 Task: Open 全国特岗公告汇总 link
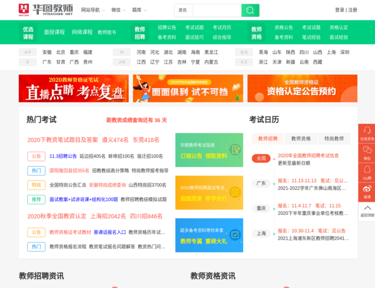coord(68,185)
